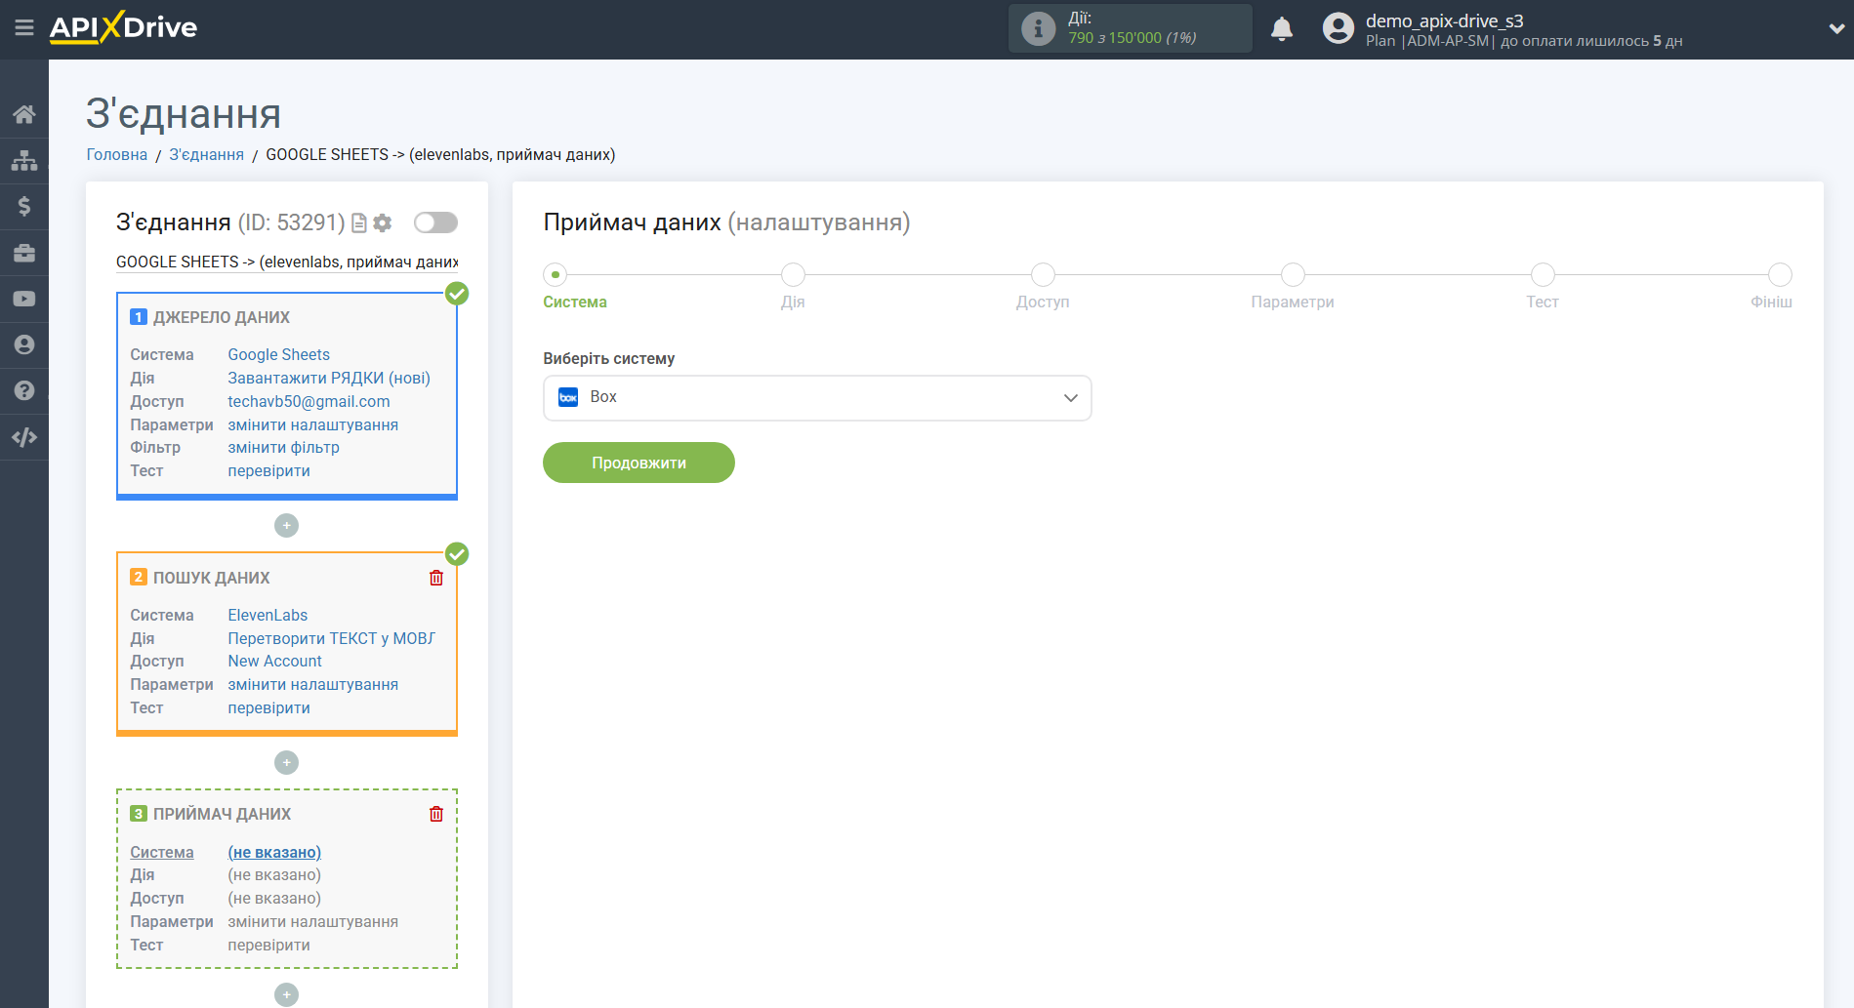Open connection settings via the gear icon
This screenshot has height=1008, width=1854.
[382, 222]
